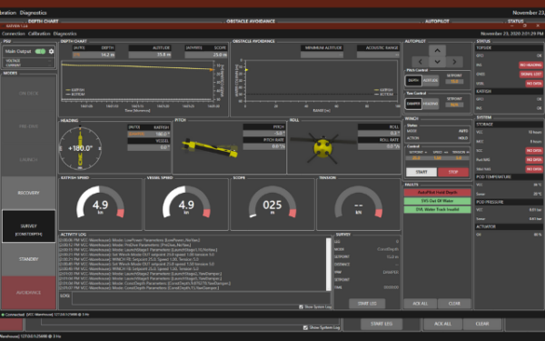
Task: Select the DVL Water Track Invalid fault
Action: click(x=437, y=209)
